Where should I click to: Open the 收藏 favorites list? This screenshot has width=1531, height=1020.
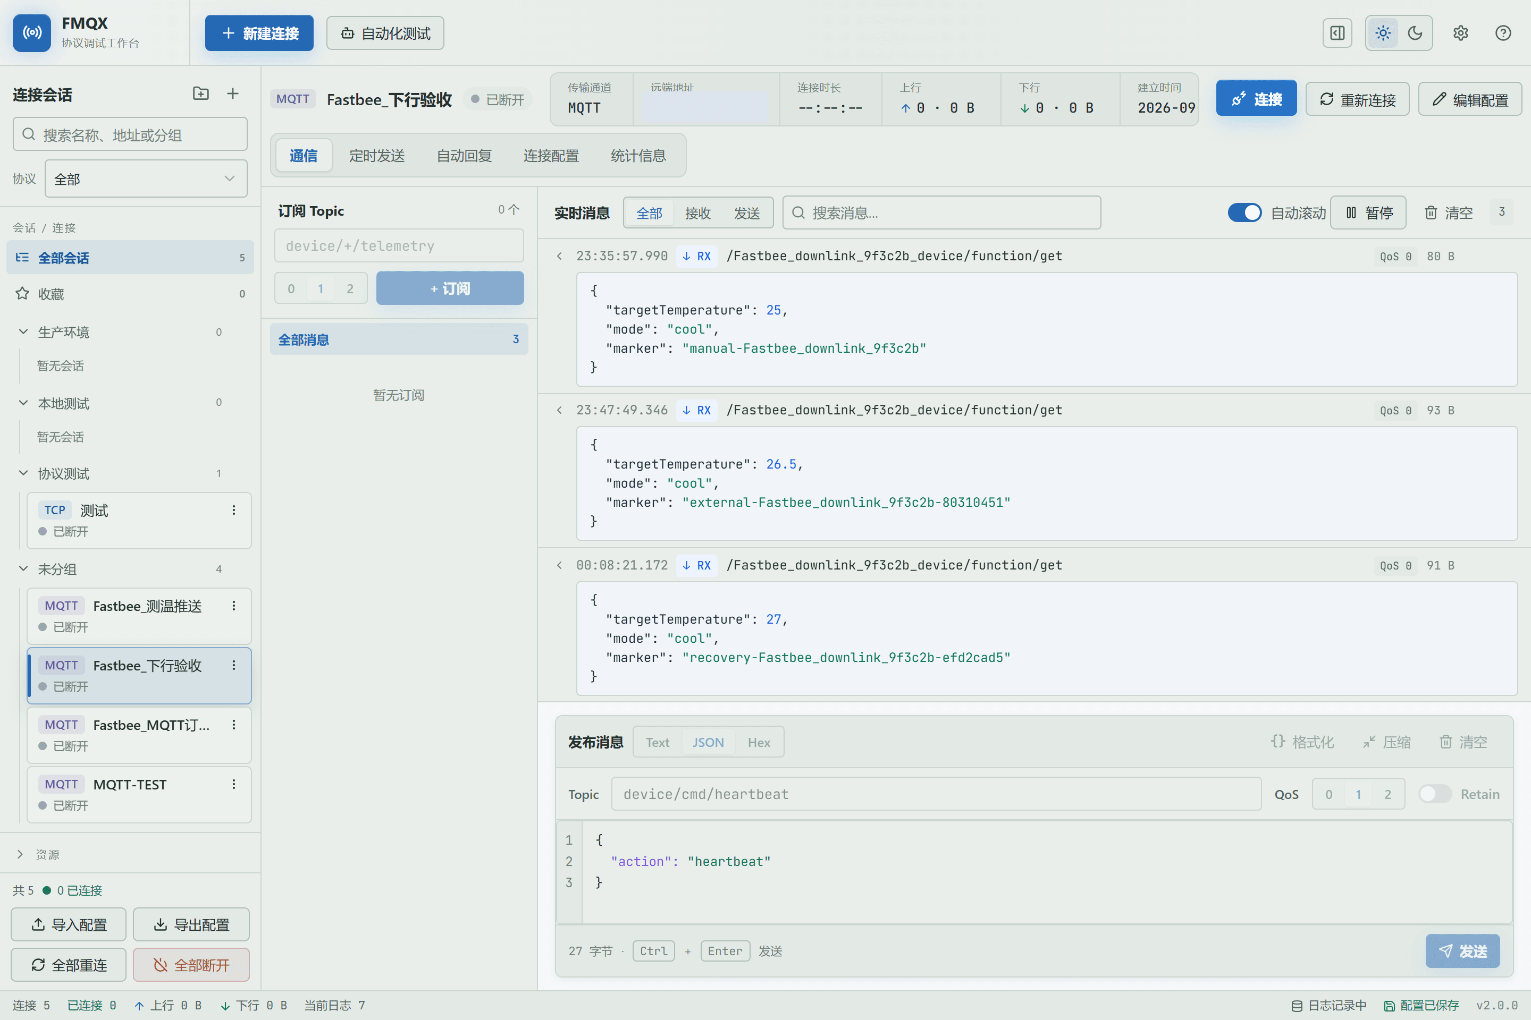(130, 293)
